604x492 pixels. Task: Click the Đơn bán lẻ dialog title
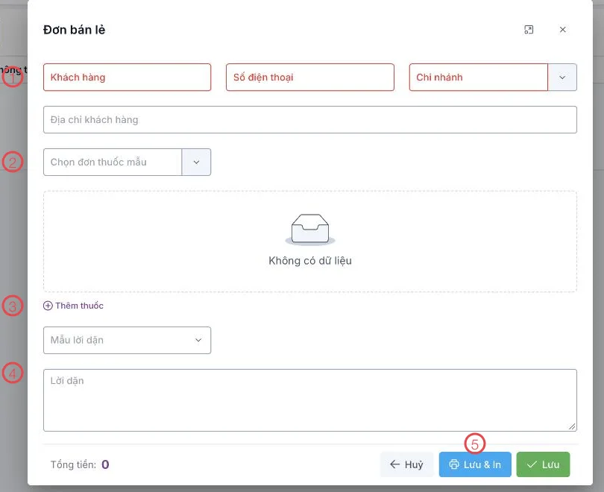[x=74, y=30]
